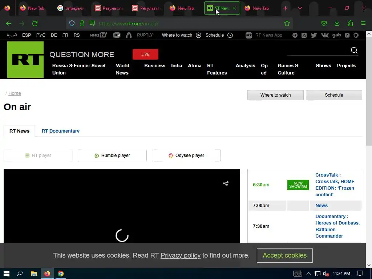Open the Arabic language edition
This screenshot has height=279, width=372.
[x=12, y=35]
